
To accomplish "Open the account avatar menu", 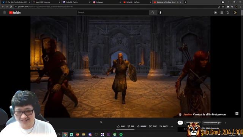I will click(x=235, y=13).
